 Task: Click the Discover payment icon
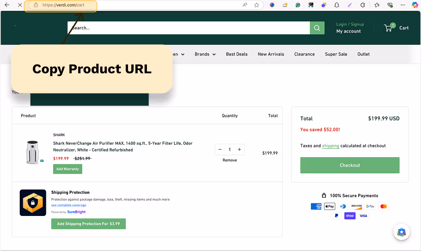pyautogui.click(x=357, y=206)
